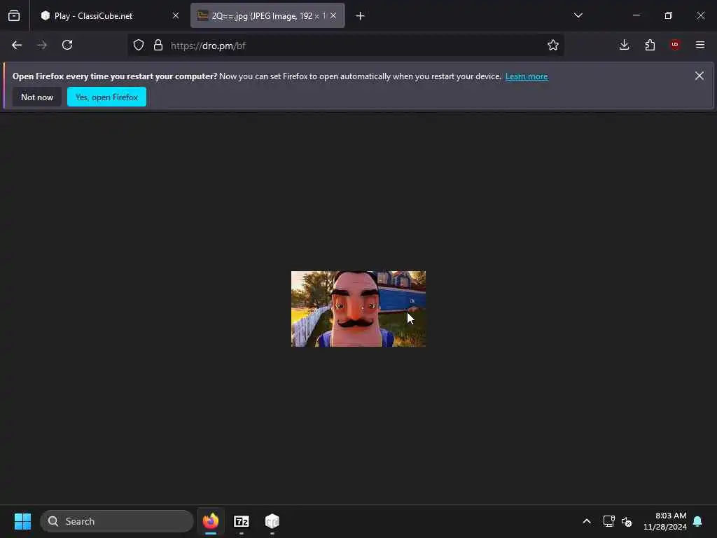Dismiss prompt with Not now button
This screenshot has width=717, height=538.
tap(37, 97)
